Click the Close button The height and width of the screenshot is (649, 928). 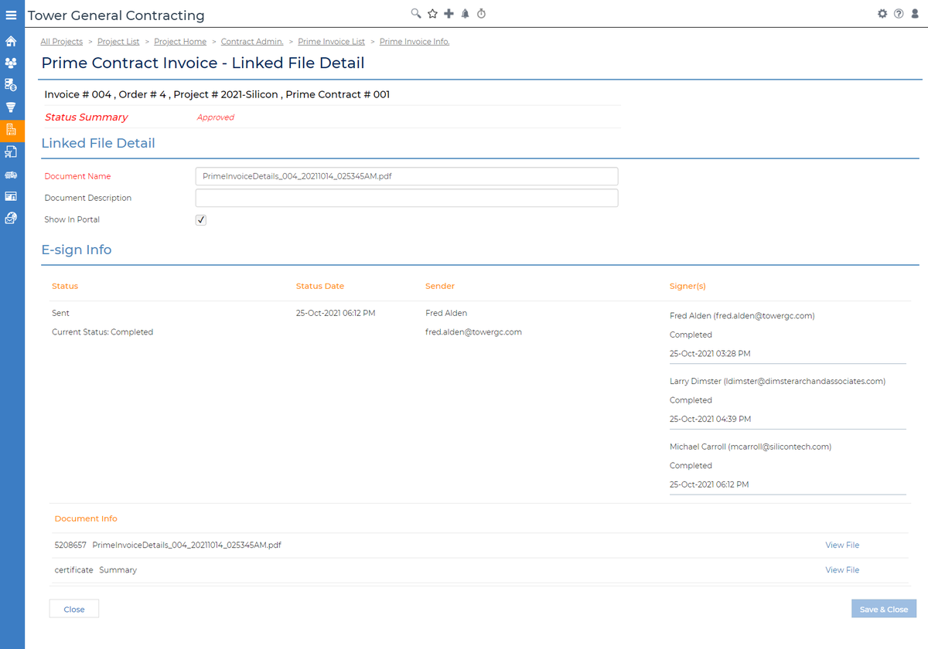pyautogui.click(x=74, y=609)
